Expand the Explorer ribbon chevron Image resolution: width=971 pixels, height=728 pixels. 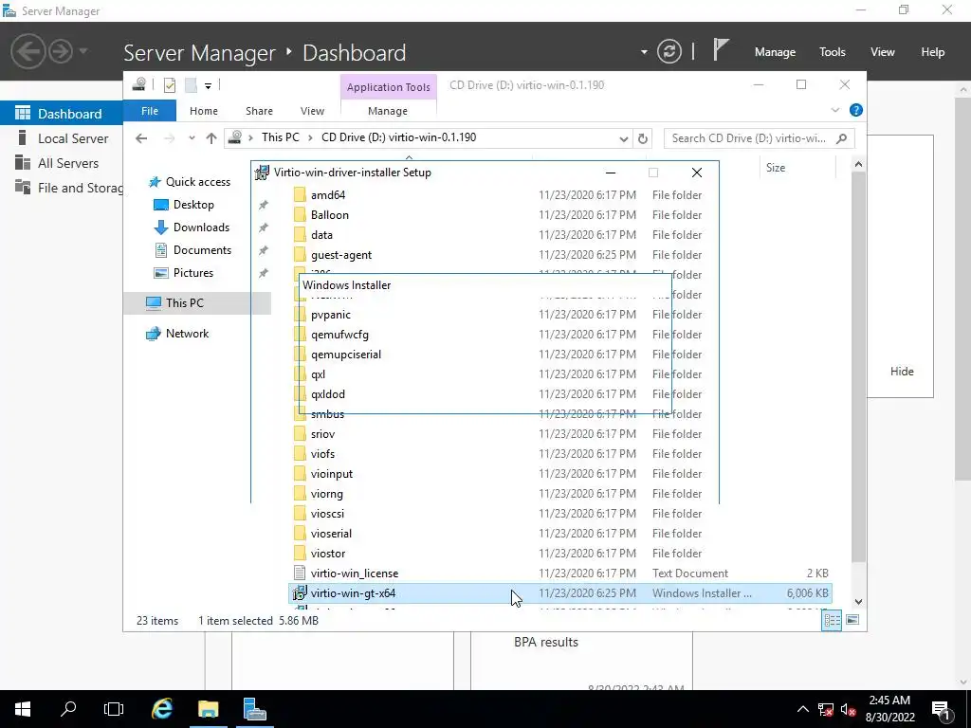(x=835, y=110)
